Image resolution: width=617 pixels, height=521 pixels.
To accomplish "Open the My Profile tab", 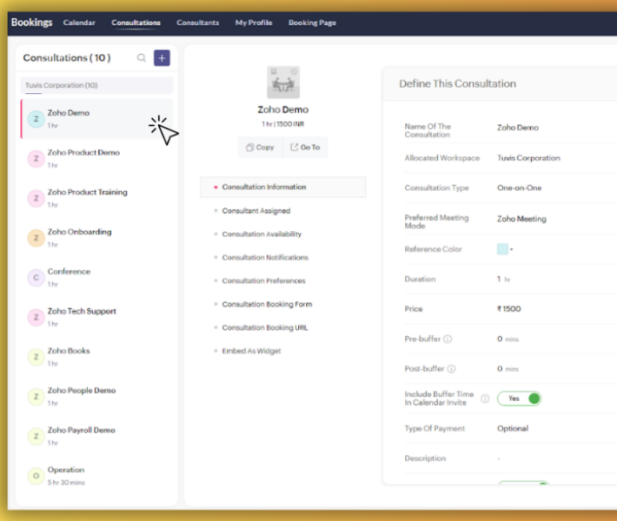I will [x=254, y=23].
